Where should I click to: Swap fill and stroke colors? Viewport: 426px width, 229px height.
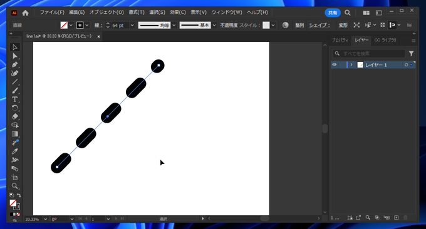(x=19, y=195)
